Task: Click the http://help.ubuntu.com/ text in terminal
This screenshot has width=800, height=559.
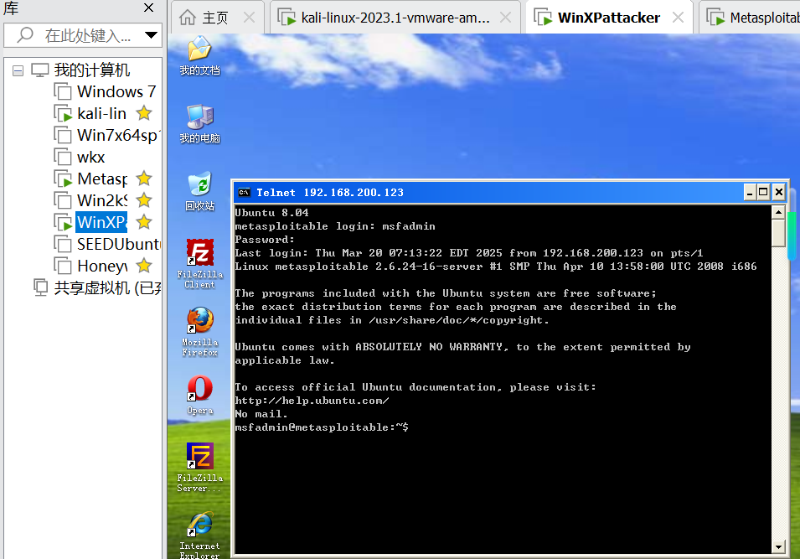Action: (x=312, y=401)
